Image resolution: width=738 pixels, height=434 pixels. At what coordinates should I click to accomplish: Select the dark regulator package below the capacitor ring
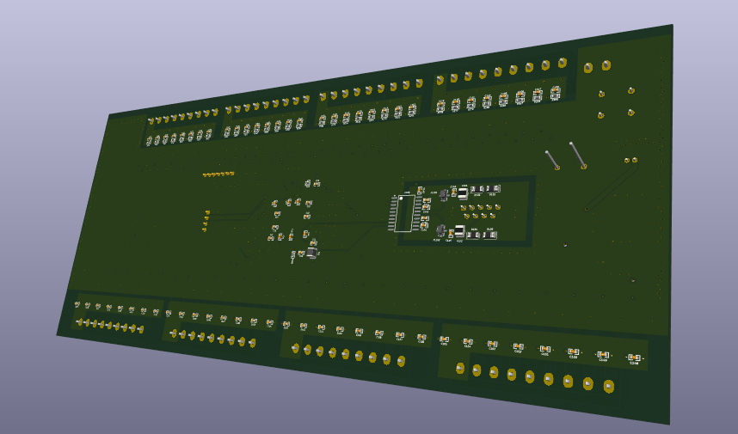pyautogui.click(x=311, y=253)
